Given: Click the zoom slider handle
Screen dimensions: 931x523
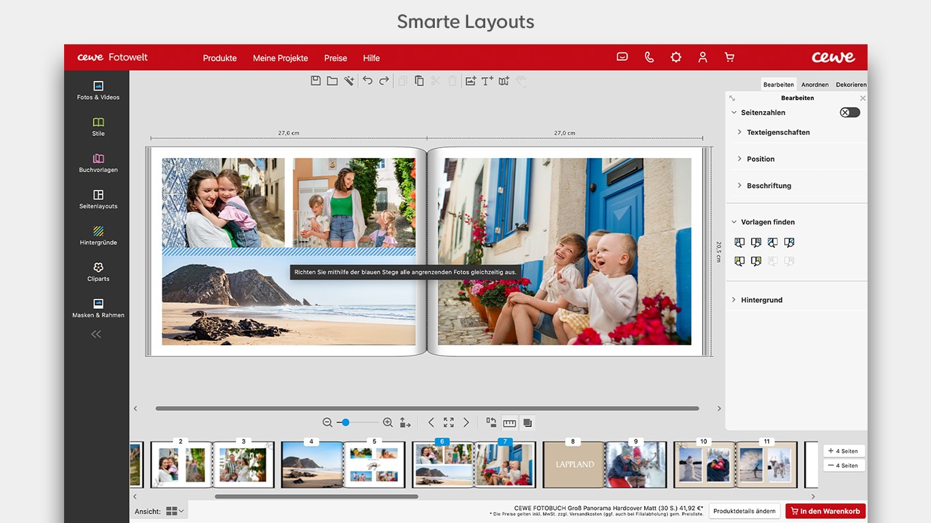Looking at the screenshot, I should 346,422.
